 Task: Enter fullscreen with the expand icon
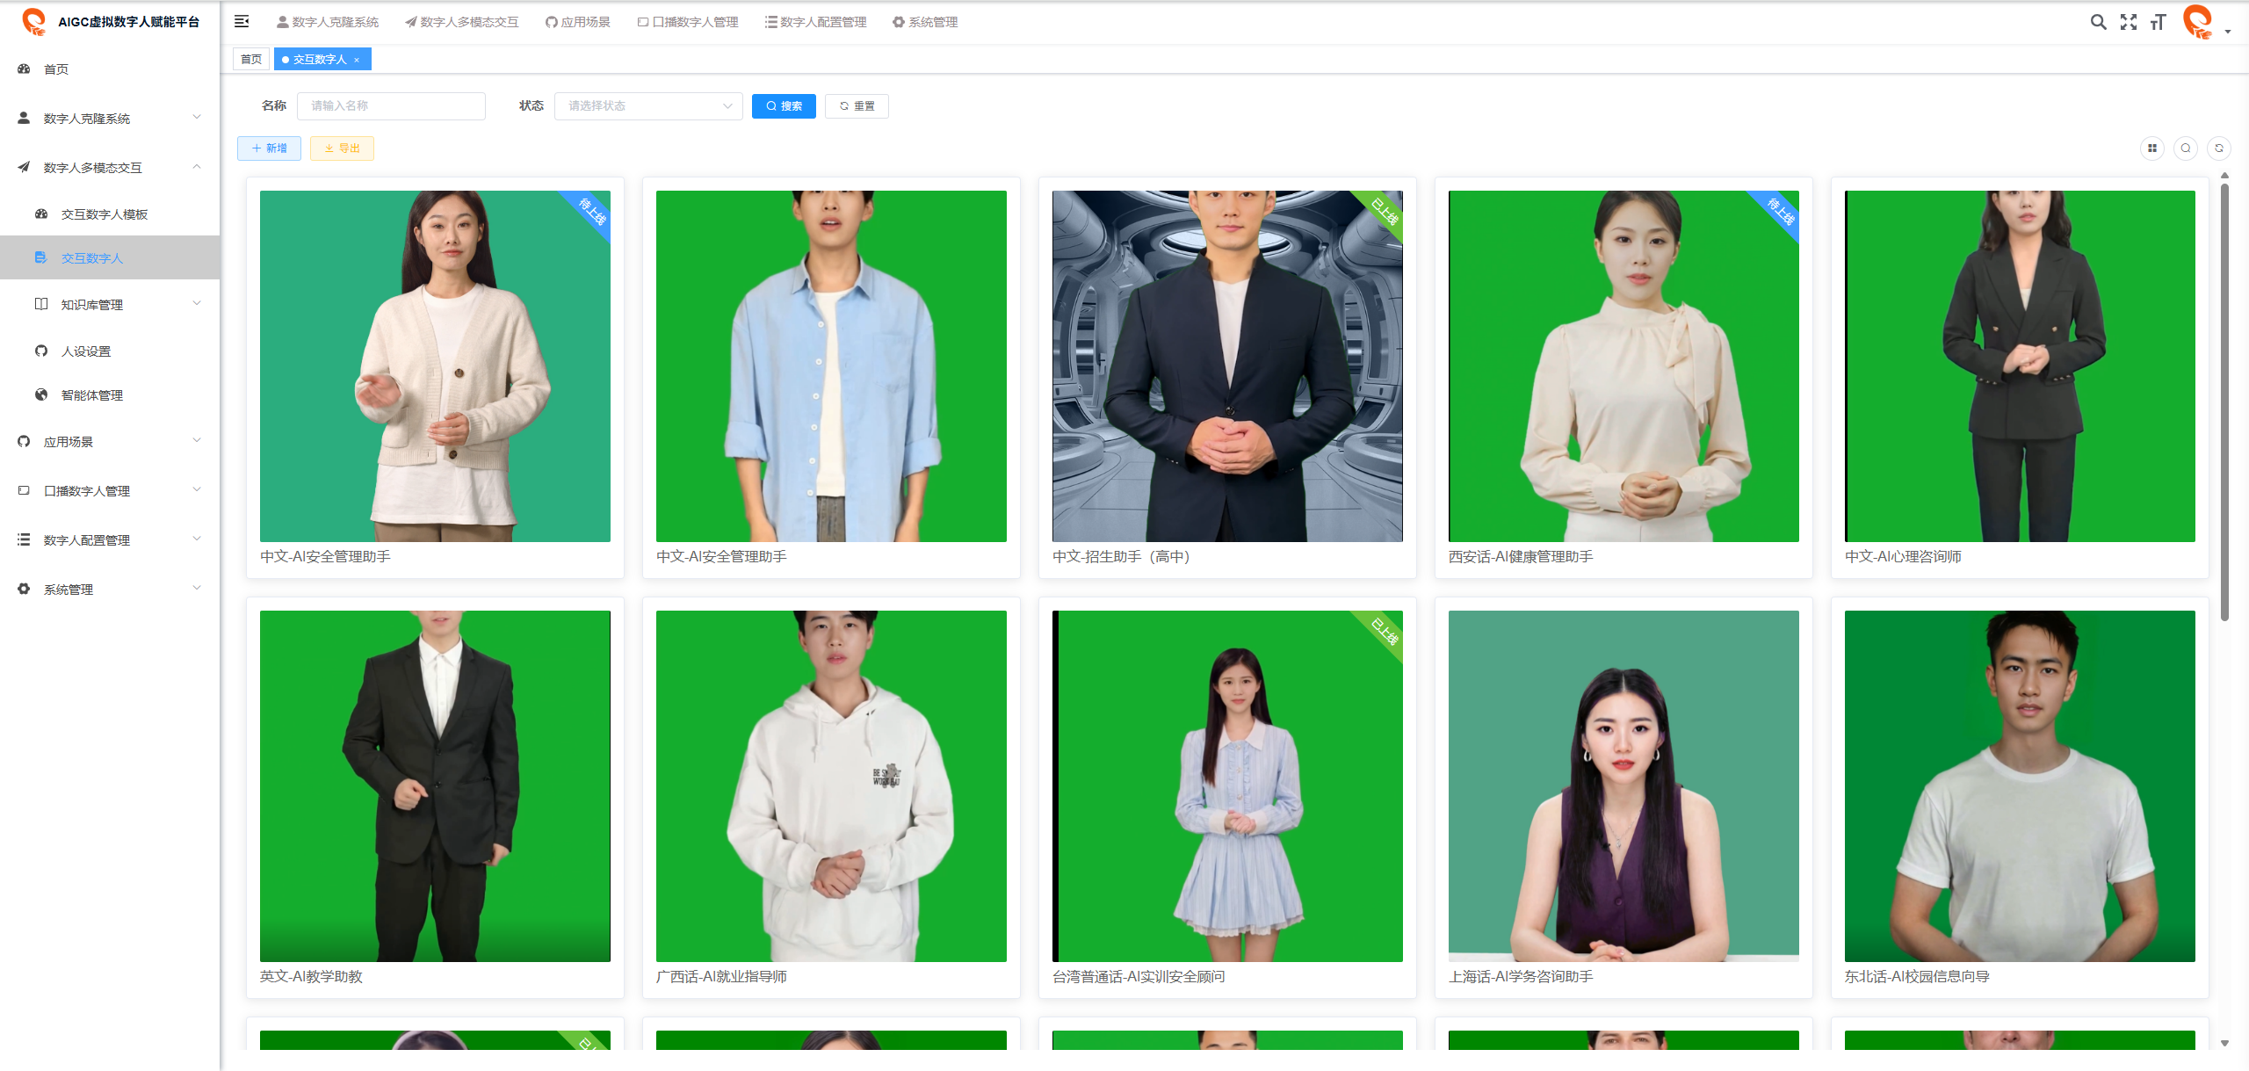2128,22
